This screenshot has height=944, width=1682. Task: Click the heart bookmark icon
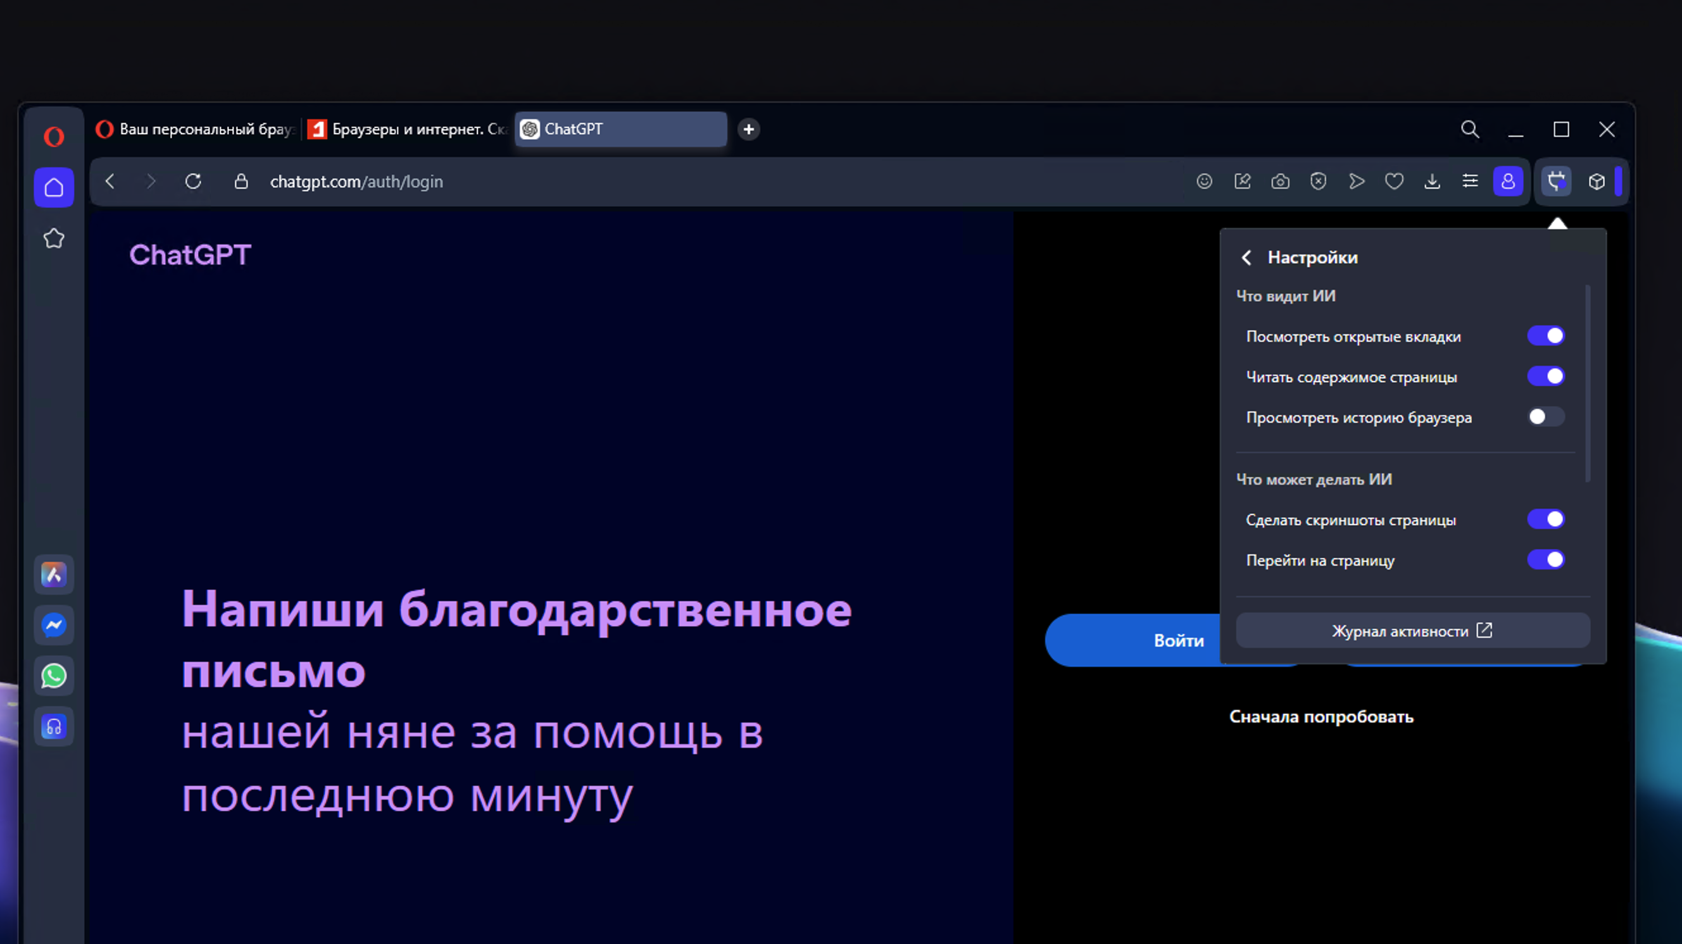[1394, 182]
